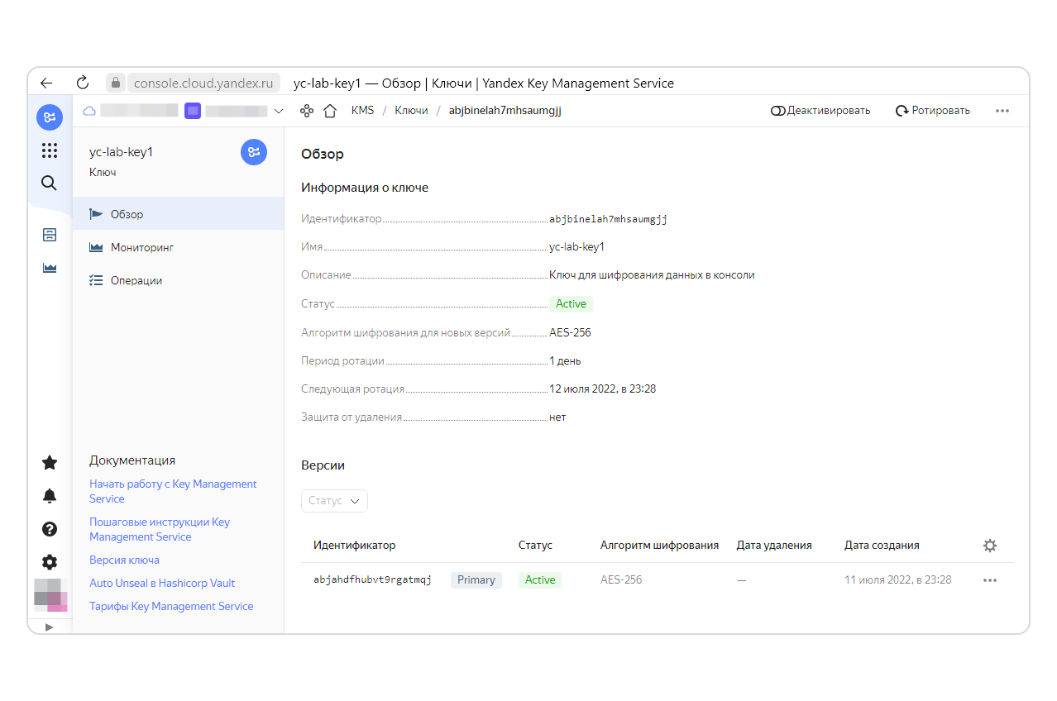The width and height of the screenshot is (1057, 701).
Task: Click Ротировать to rotate the key
Action: coord(933,111)
